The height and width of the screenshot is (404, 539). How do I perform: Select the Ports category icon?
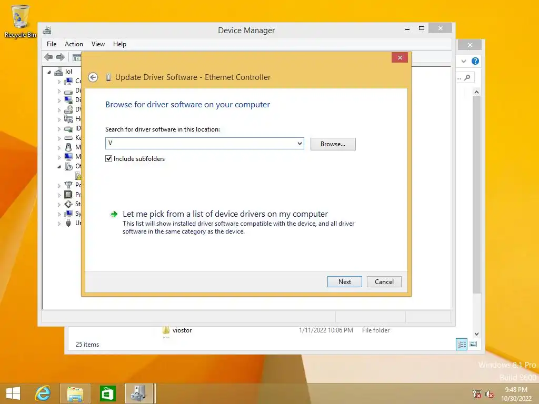pos(68,185)
